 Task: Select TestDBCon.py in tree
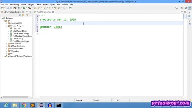pos(18,39)
